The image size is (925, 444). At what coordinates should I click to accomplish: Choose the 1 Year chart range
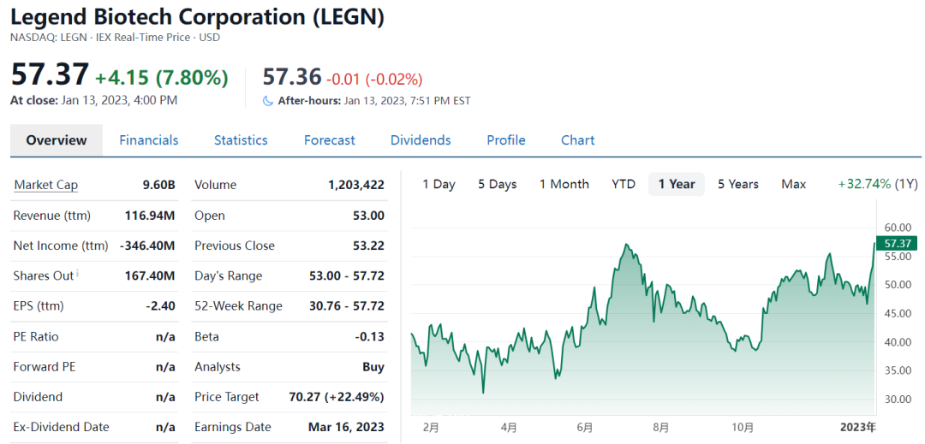point(677,184)
